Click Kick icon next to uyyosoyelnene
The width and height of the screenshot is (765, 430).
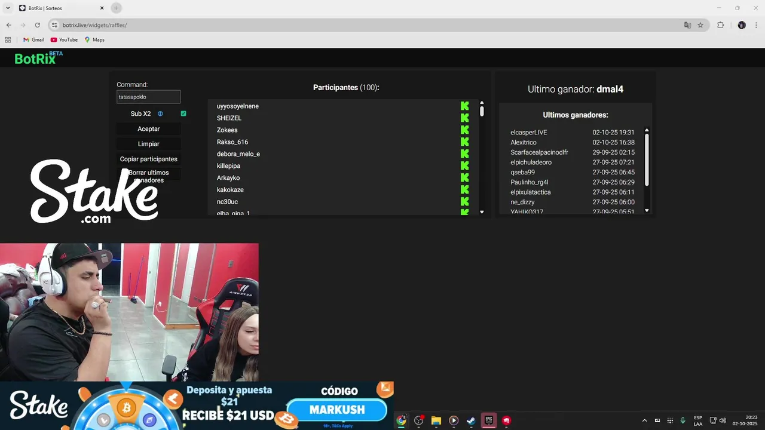coord(464,106)
